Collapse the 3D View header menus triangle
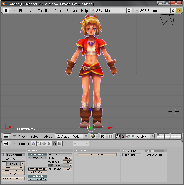This screenshot has width=184, height=185. [x=14, y=136]
